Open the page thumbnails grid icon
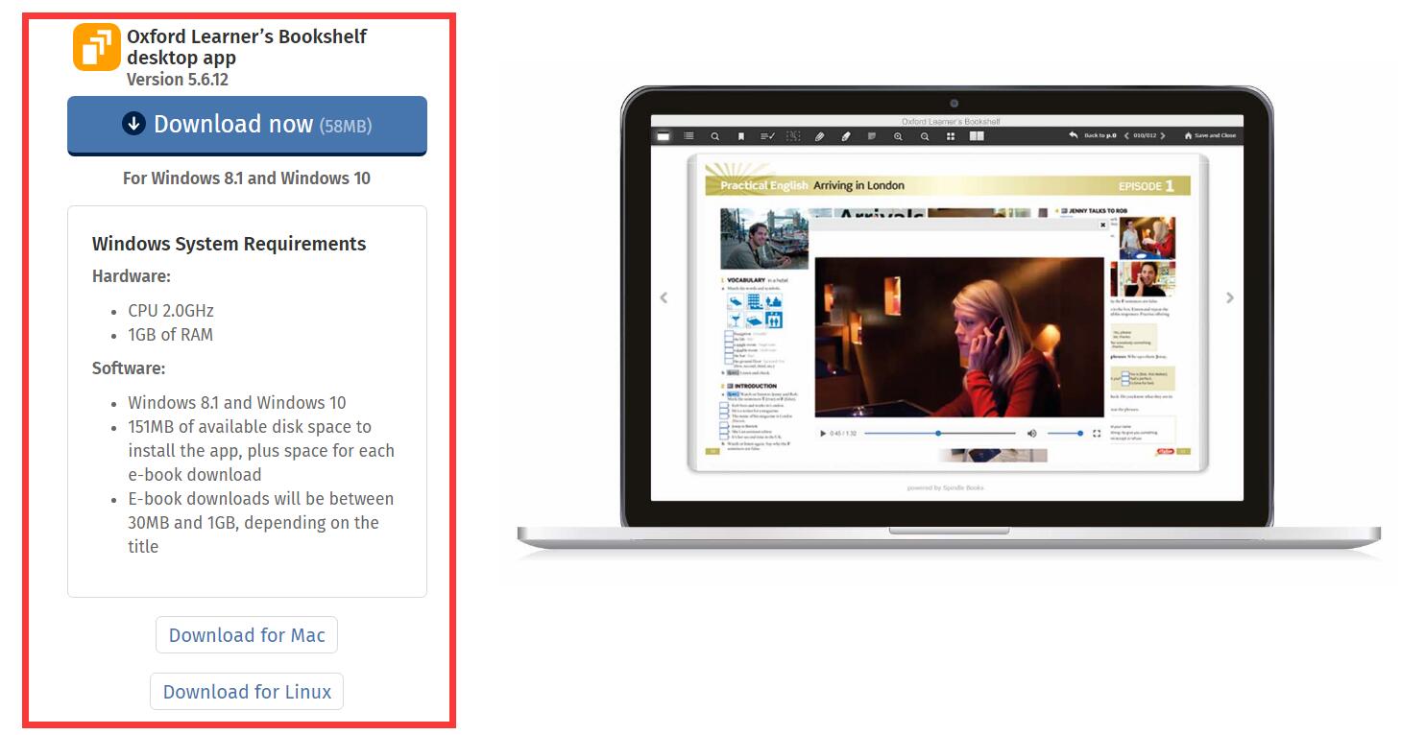 951,136
